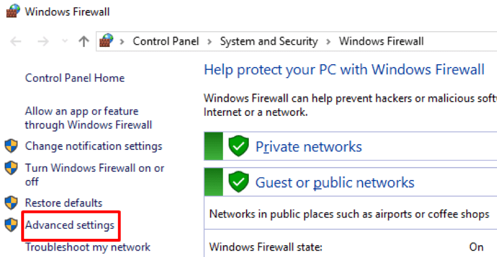
Task: Open Troubleshoot my network link
Action: pos(88,247)
